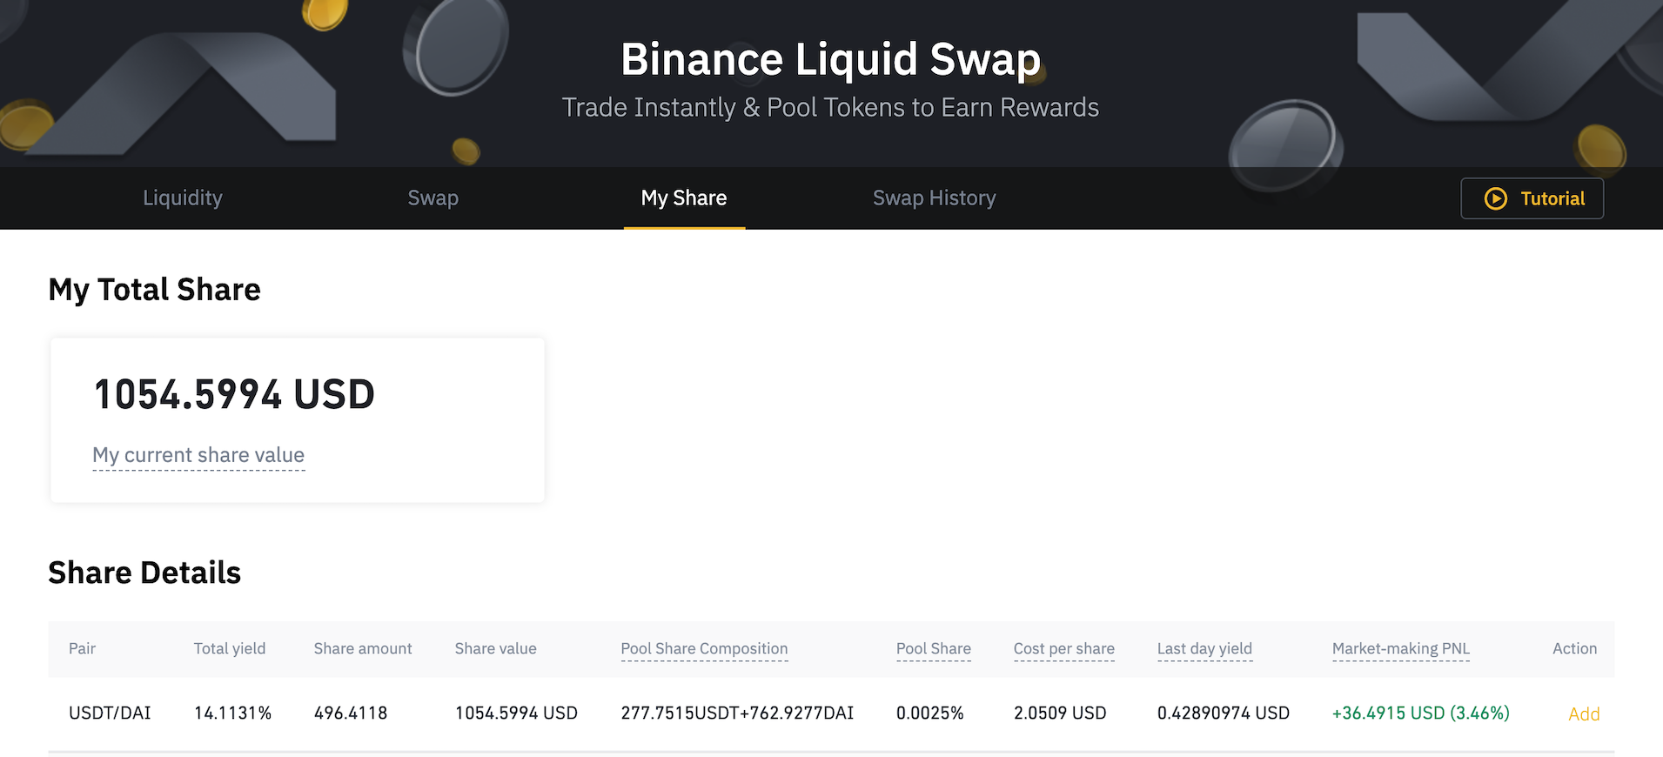Image resolution: width=1663 pixels, height=757 pixels.
Task: Switch to the Swap tab
Action: (x=433, y=198)
